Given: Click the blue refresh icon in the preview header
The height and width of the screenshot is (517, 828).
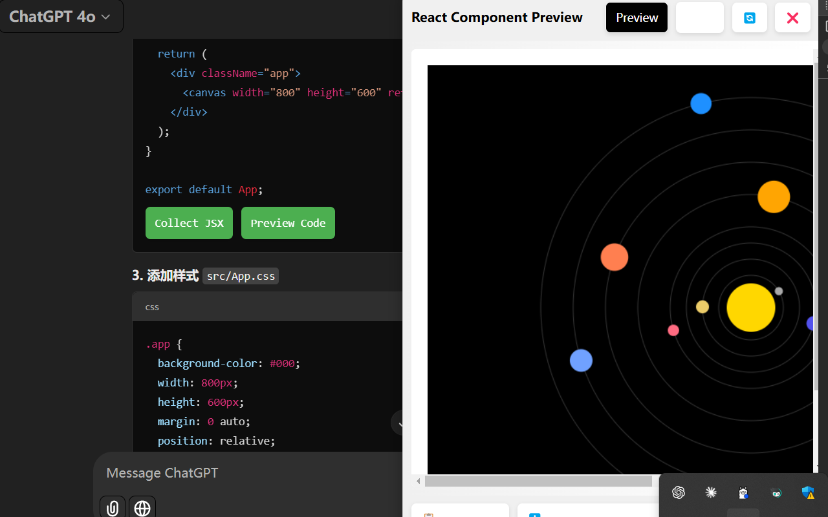Looking at the screenshot, I should pos(750,17).
